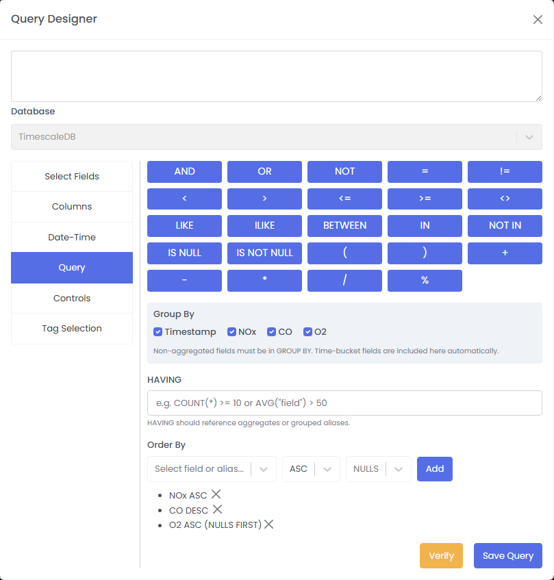Remove the NOx ASC order entry
Image resolution: width=554 pixels, height=580 pixels.
coord(216,494)
